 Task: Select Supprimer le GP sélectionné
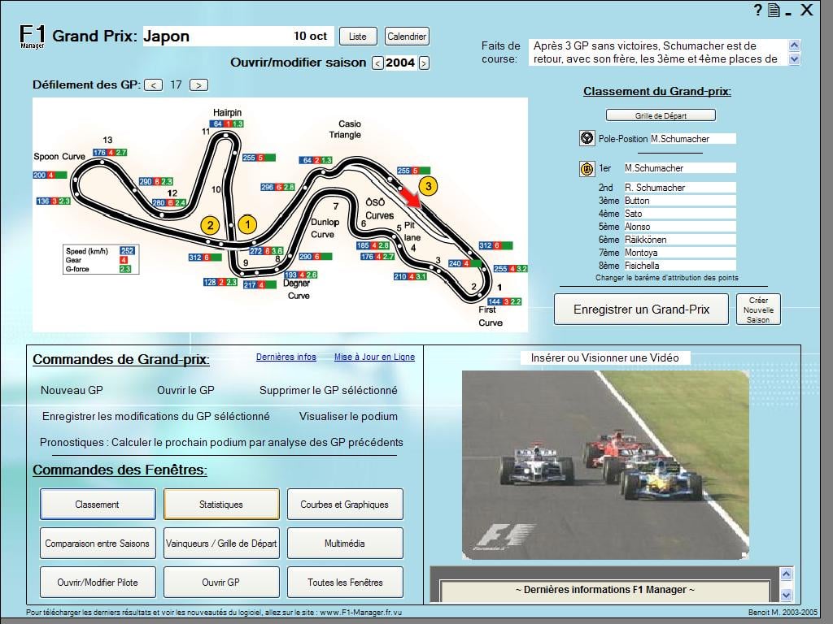coord(329,391)
